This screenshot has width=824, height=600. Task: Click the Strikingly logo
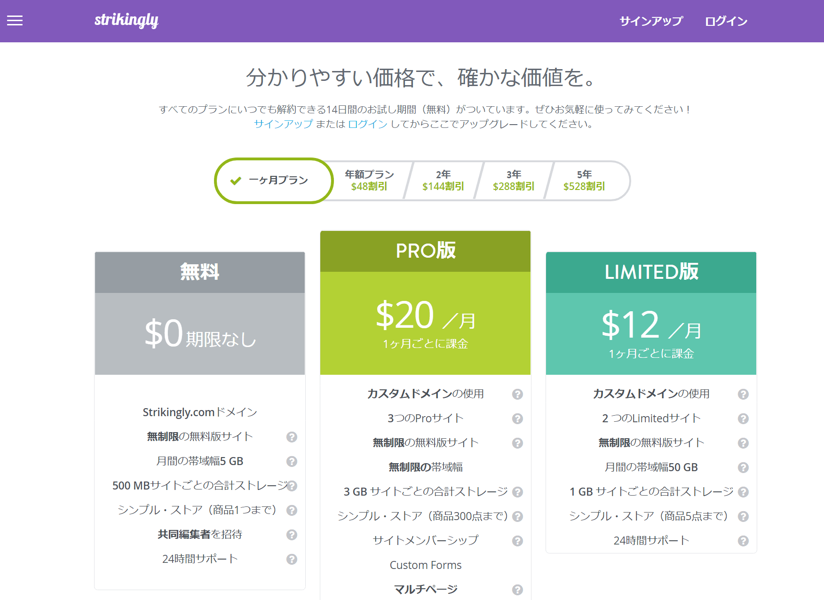[x=126, y=21]
